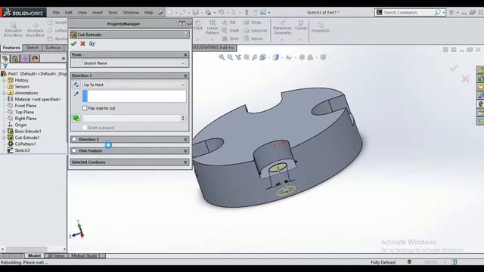Collapse the From section
Screen dimensions: 484x272
[185, 54]
